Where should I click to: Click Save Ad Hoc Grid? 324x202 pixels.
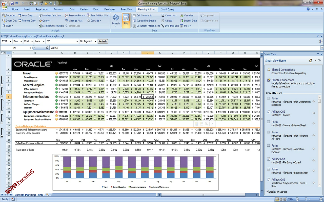(x=97, y=15)
